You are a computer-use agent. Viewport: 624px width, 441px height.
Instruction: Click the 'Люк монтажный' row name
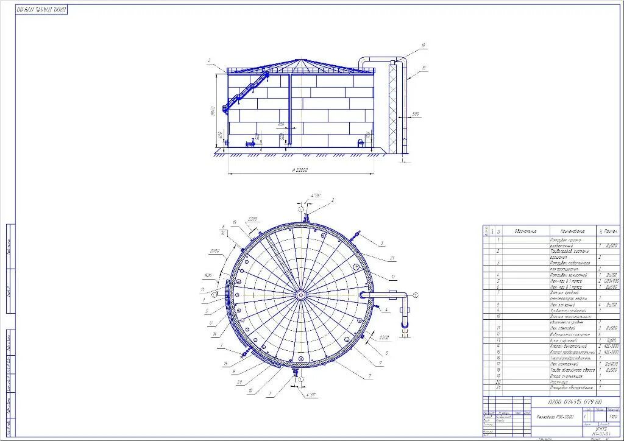[565, 364]
